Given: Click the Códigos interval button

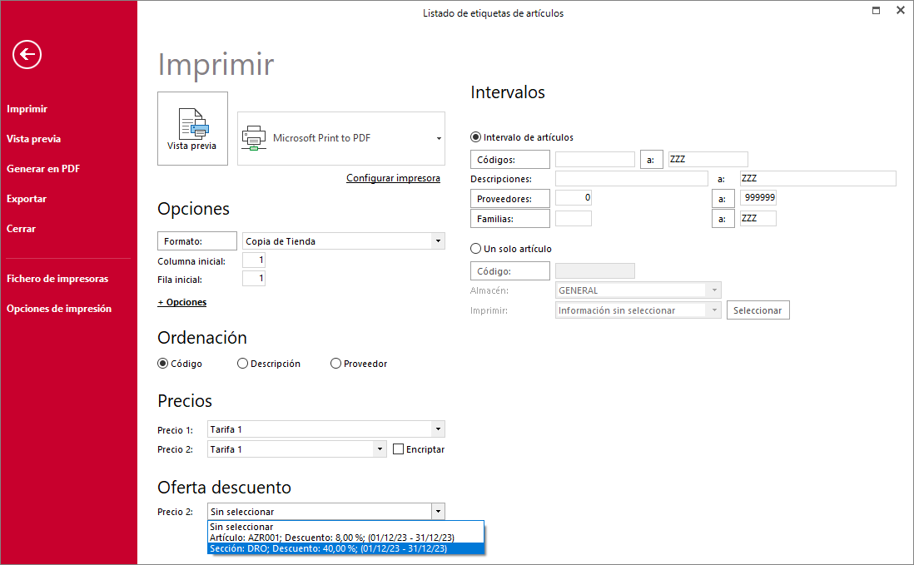Looking at the screenshot, I should [x=510, y=160].
